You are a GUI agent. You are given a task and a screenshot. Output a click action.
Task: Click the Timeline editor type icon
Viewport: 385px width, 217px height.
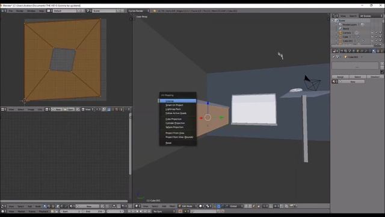[x=3, y=212]
